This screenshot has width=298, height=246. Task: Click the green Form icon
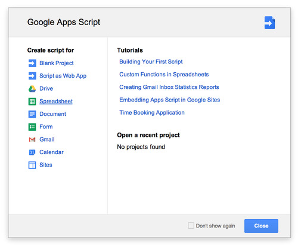pyautogui.click(x=32, y=127)
